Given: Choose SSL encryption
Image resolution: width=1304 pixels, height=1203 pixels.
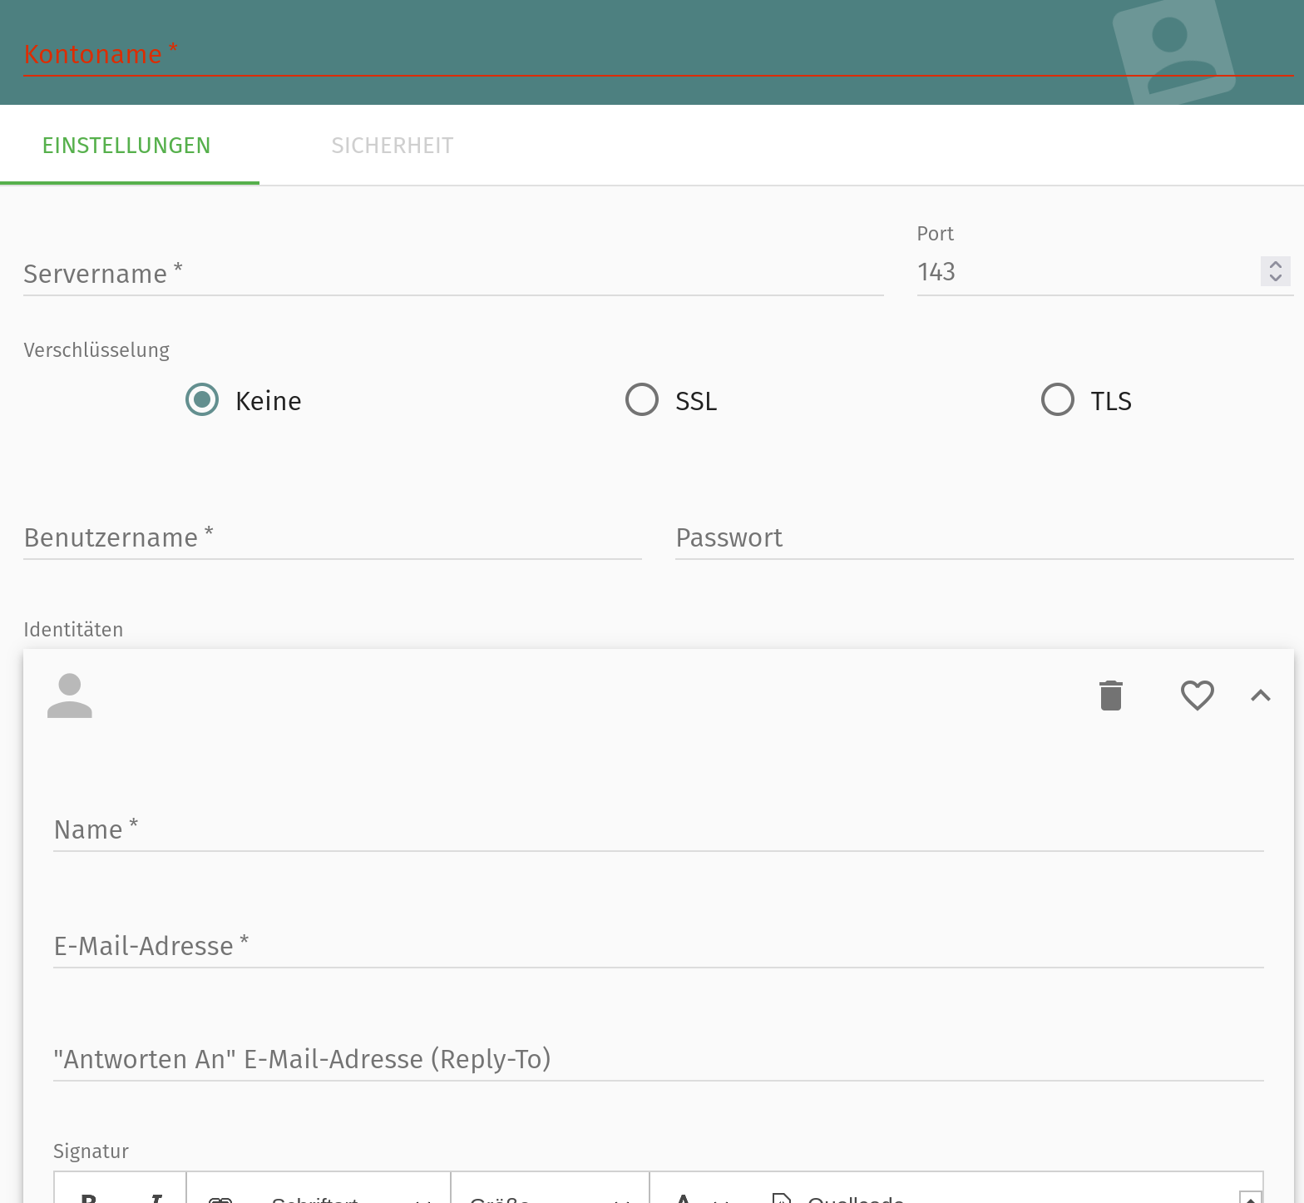Looking at the screenshot, I should [x=642, y=400].
